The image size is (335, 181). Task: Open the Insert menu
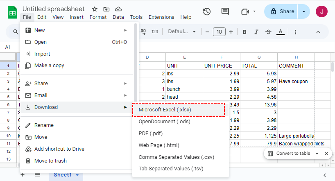click(x=77, y=17)
